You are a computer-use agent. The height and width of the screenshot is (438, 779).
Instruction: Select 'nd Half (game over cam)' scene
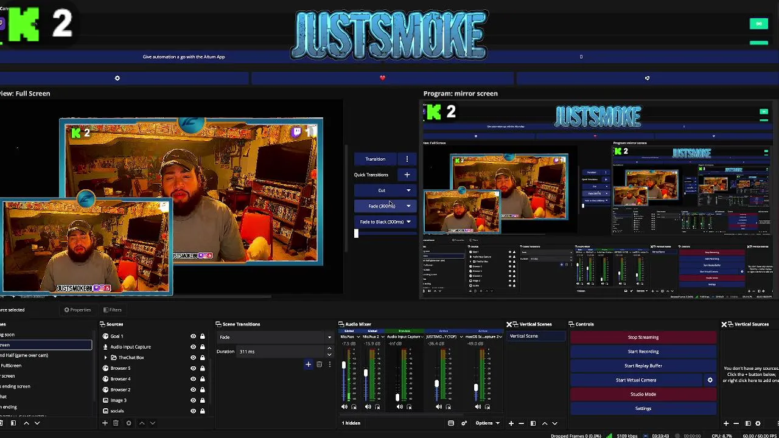[46, 355]
